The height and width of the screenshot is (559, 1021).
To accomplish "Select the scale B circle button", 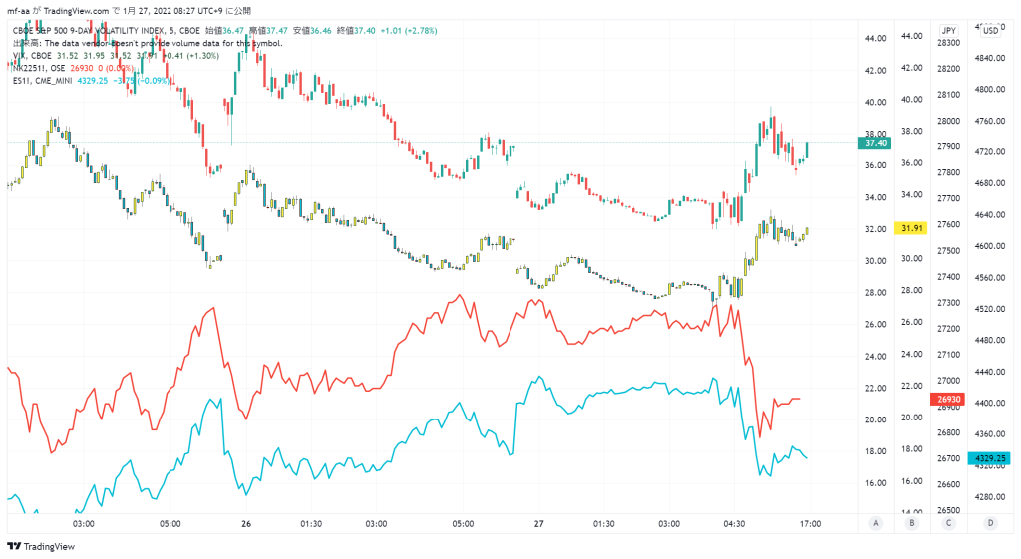I will click(911, 523).
